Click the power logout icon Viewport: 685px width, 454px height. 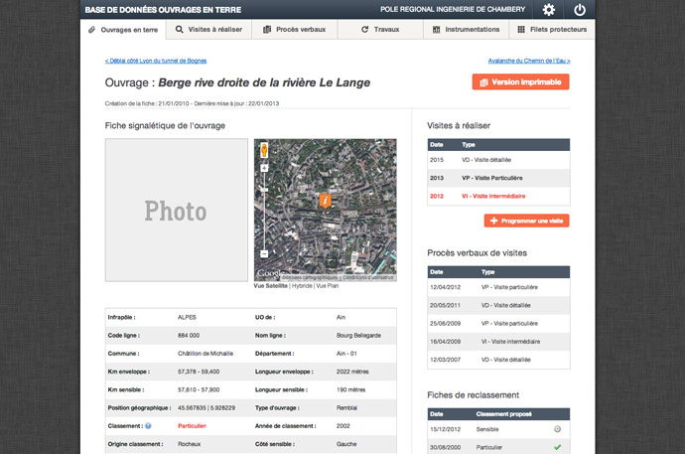[x=580, y=10]
